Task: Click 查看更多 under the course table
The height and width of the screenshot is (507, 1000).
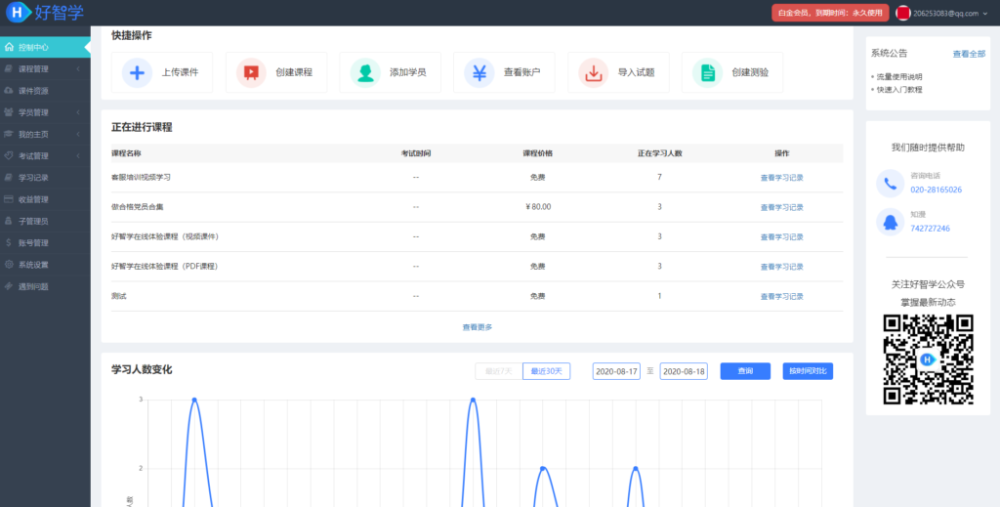Action: pyautogui.click(x=477, y=327)
